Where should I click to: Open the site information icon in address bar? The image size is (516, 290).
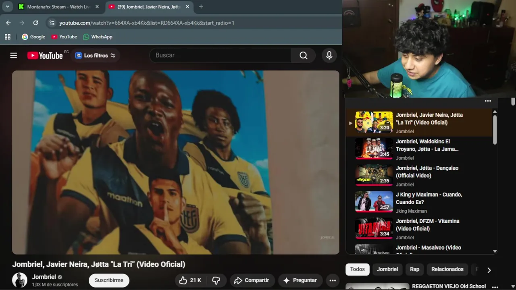point(52,23)
